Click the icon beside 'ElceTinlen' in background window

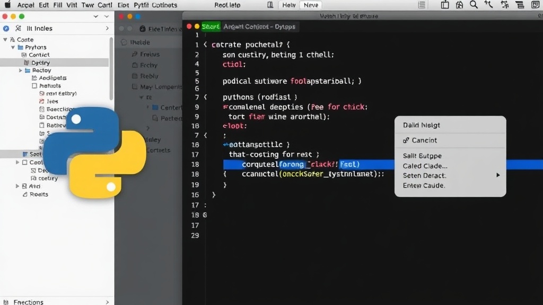[142, 29]
